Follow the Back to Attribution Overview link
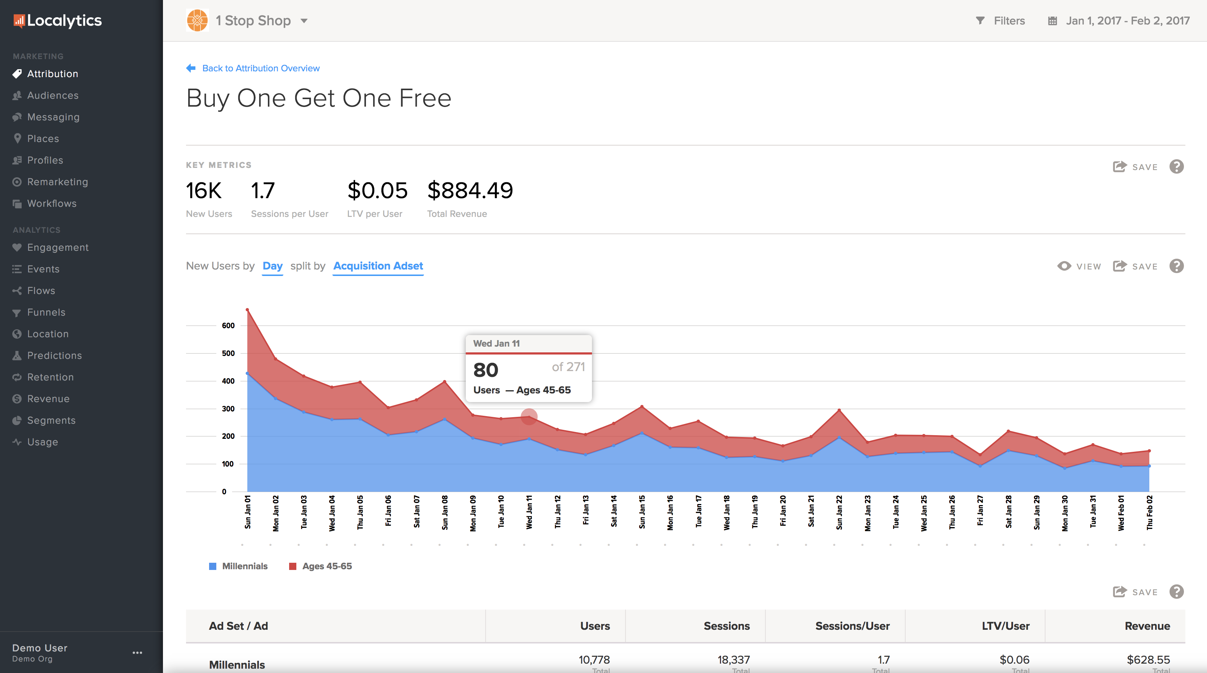 pyautogui.click(x=261, y=68)
